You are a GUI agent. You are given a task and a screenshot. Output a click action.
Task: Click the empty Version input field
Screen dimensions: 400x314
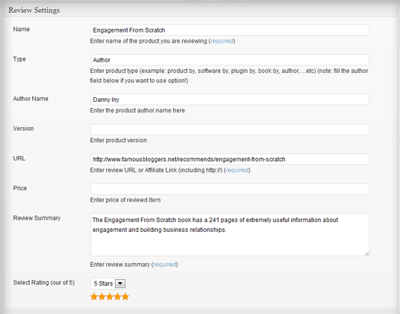pos(230,129)
